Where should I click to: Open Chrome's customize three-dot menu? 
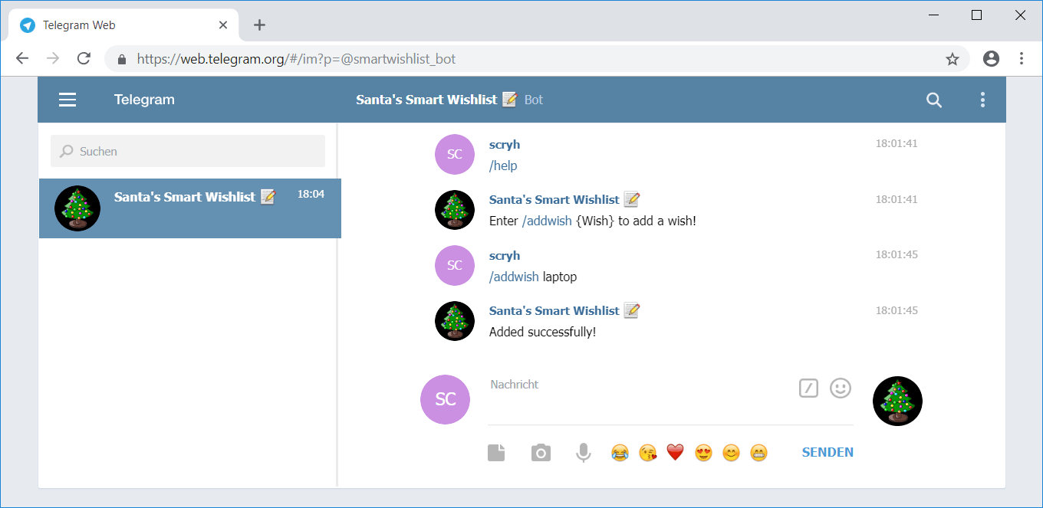[1022, 58]
